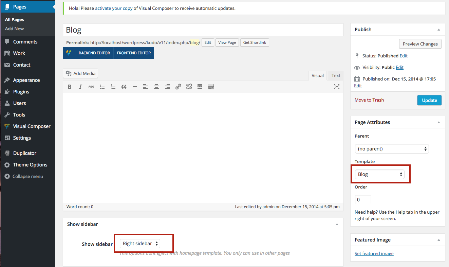Viewport: 449px width, 267px height.
Task: Click the Backend Editor button
Action: click(x=94, y=53)
